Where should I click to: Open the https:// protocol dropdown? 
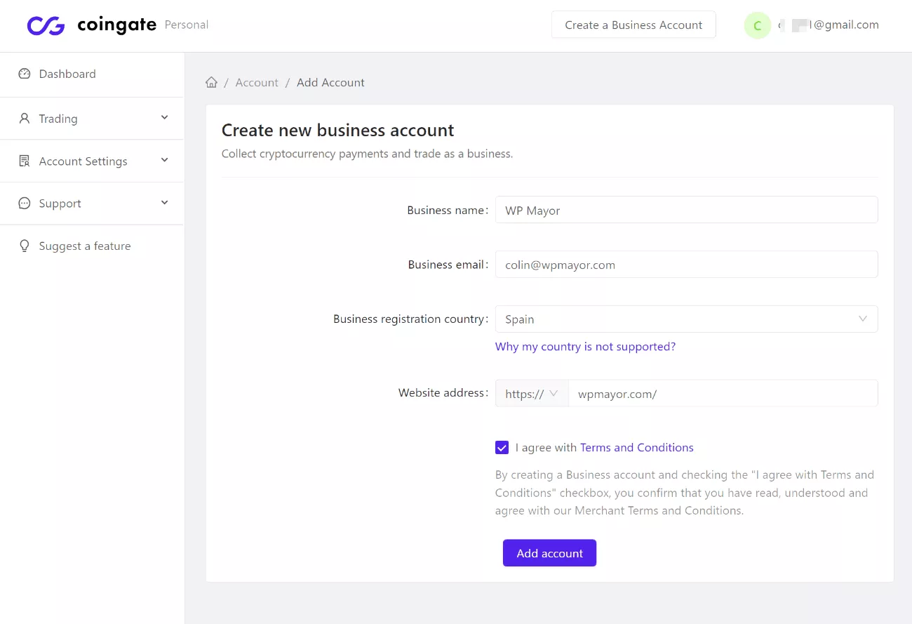(x=532, y=393)
